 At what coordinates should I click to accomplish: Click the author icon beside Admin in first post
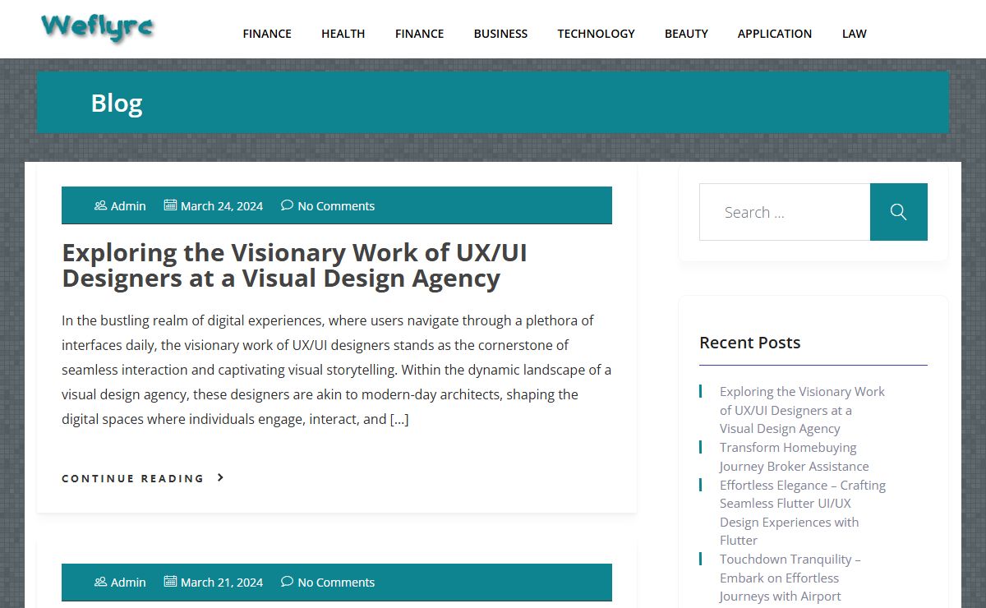tap(100, 205)
